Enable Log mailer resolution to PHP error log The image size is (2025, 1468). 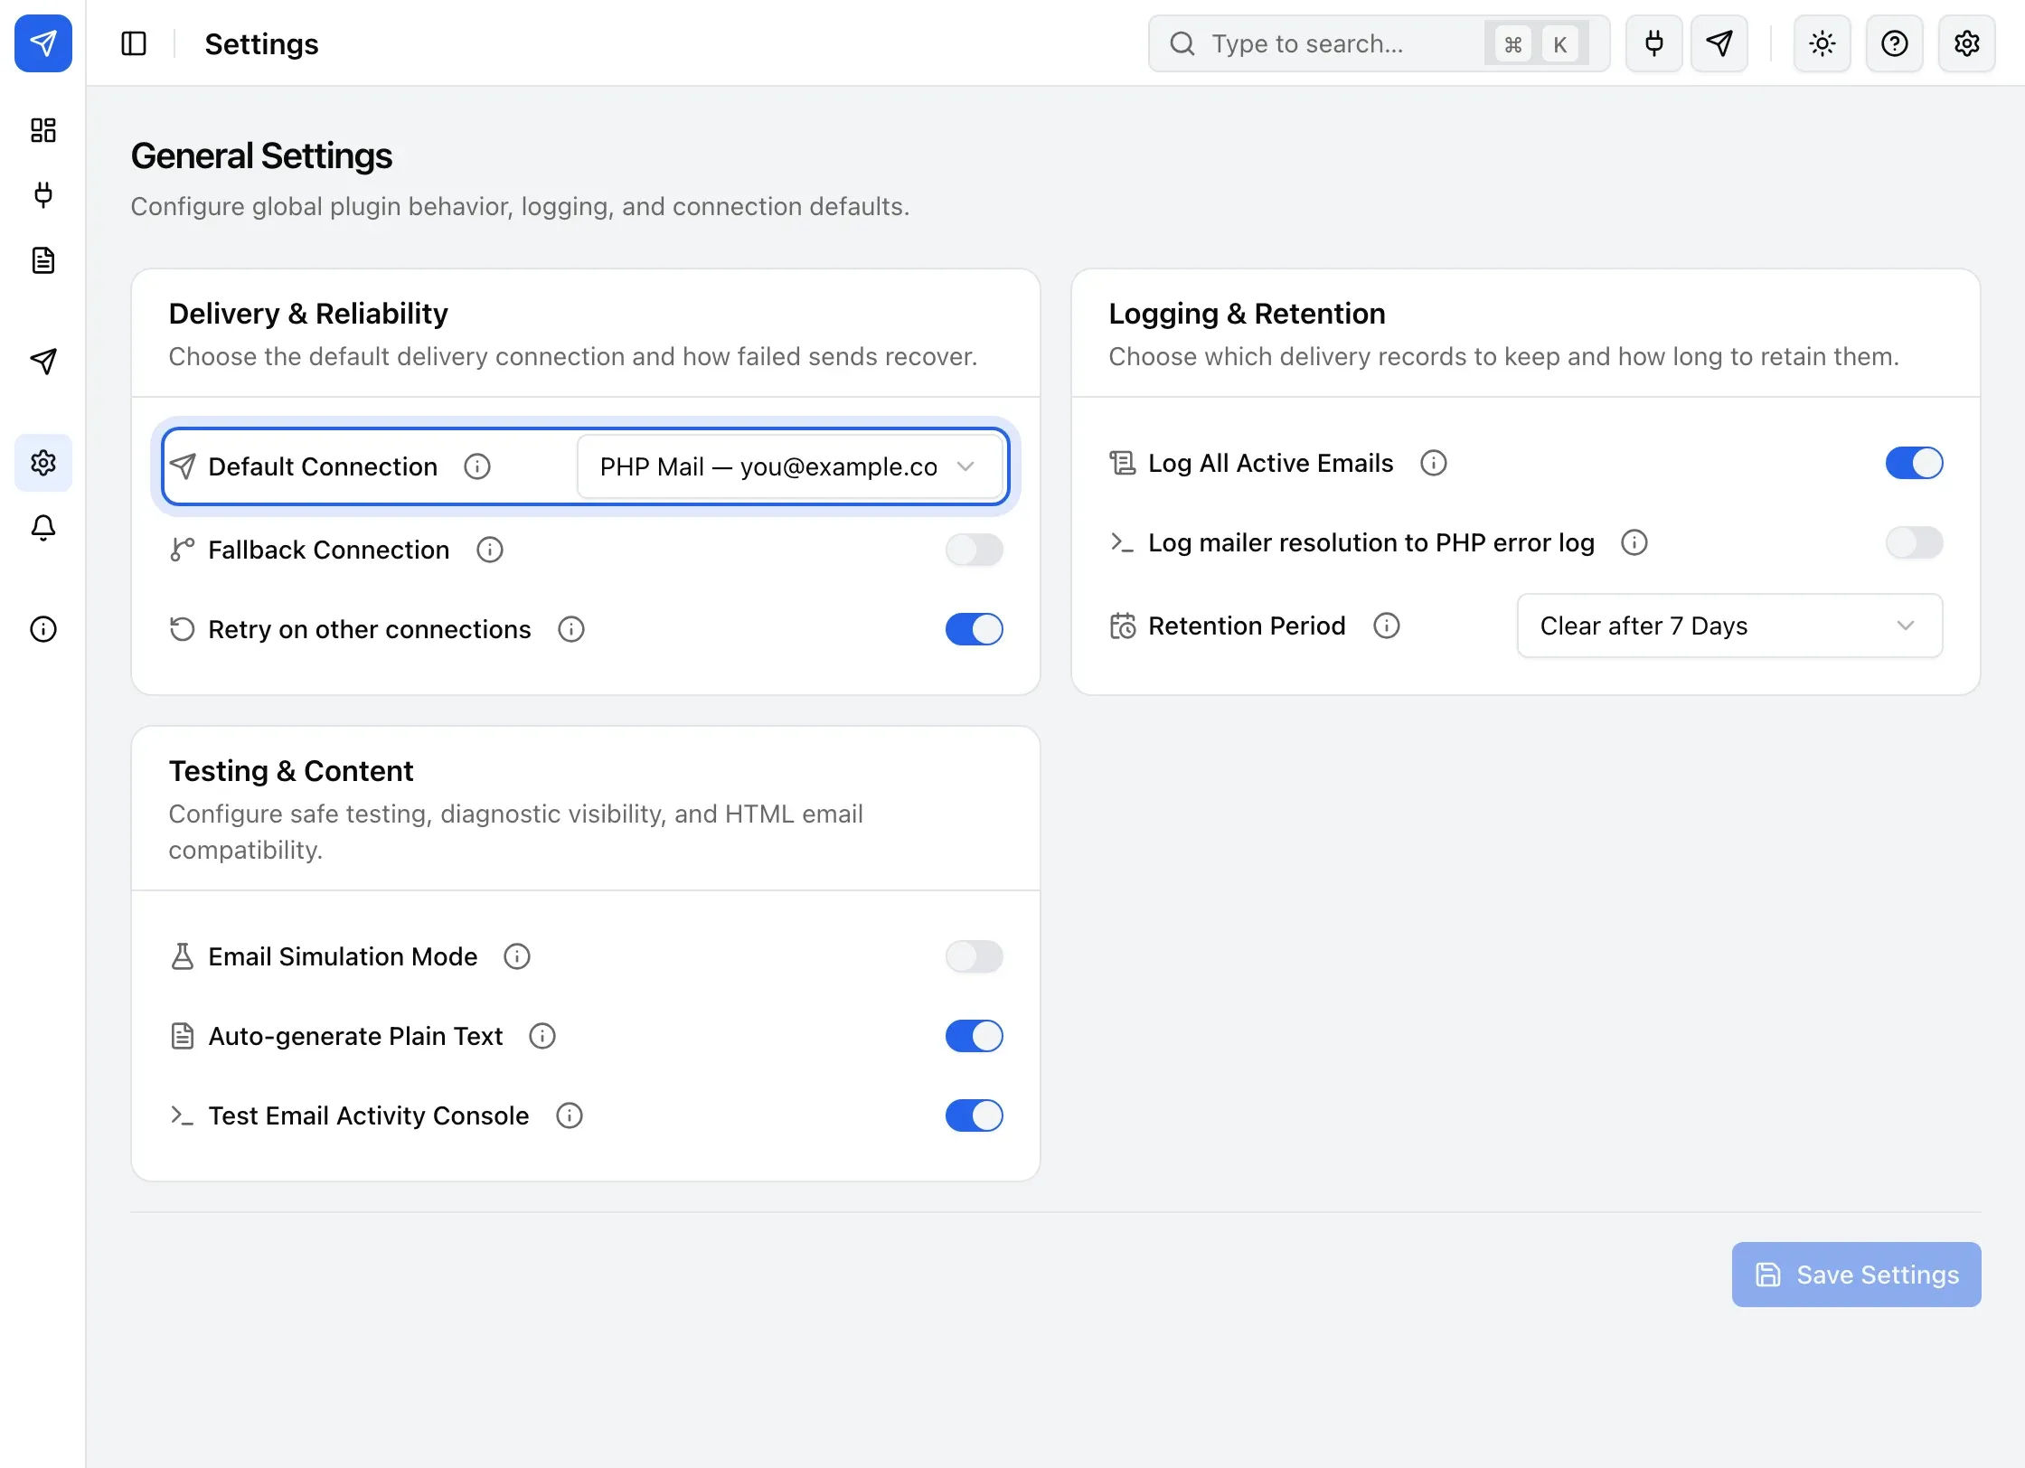(x=1915, y=542)
